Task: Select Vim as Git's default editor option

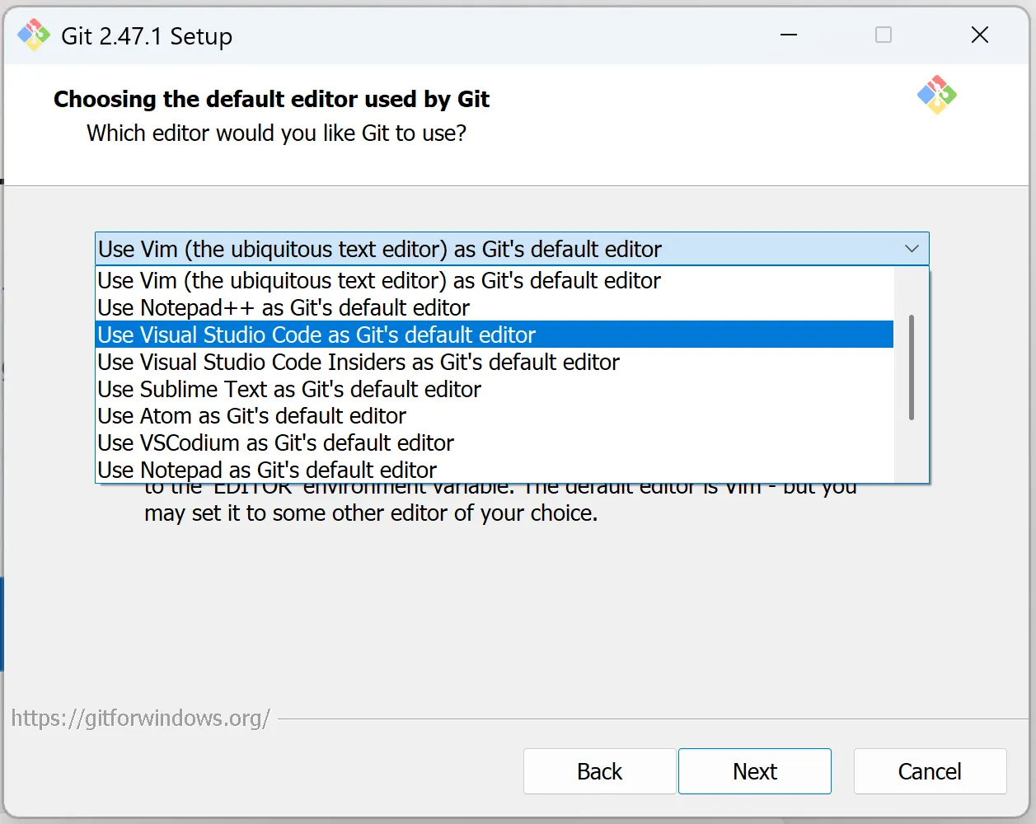Action: click(379, 281)
